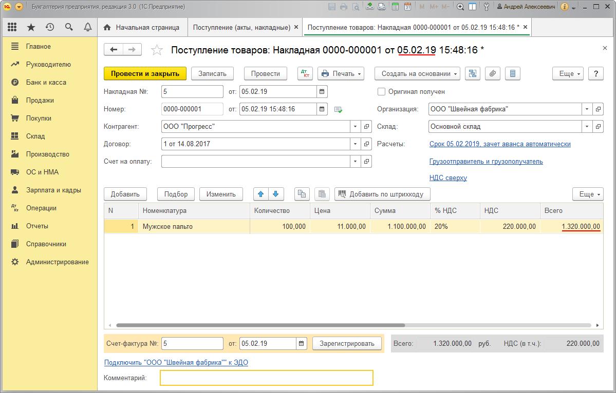Click Записать button
The width and height of the screenshot is (616, 393).
click(212, 73)
